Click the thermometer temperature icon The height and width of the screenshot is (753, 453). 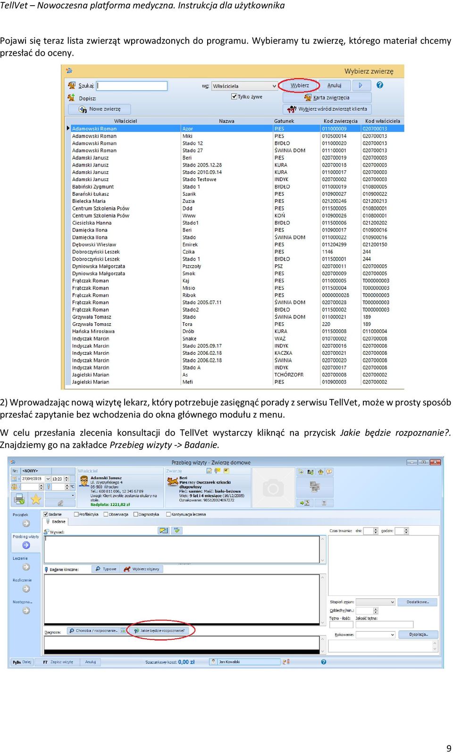click(x=49, y=486)
